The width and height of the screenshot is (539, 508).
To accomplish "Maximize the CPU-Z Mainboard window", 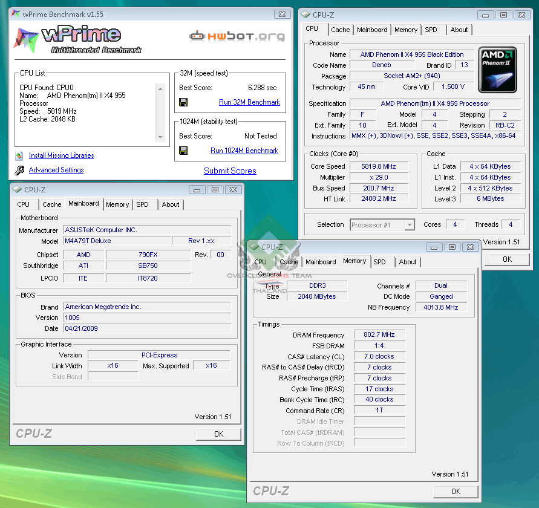I will click(215, 190).
